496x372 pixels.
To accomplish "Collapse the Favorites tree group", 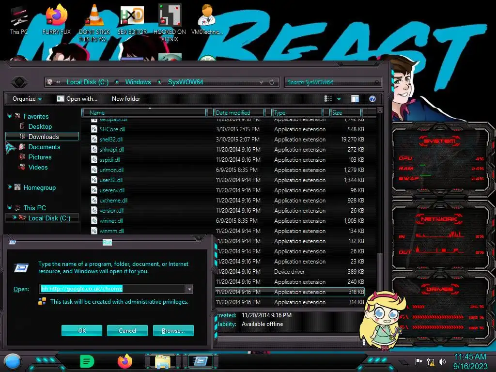I will click(10, 116).
